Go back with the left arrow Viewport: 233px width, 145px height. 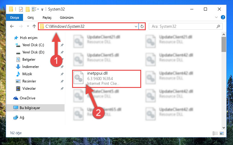click(x=12, y=26)
